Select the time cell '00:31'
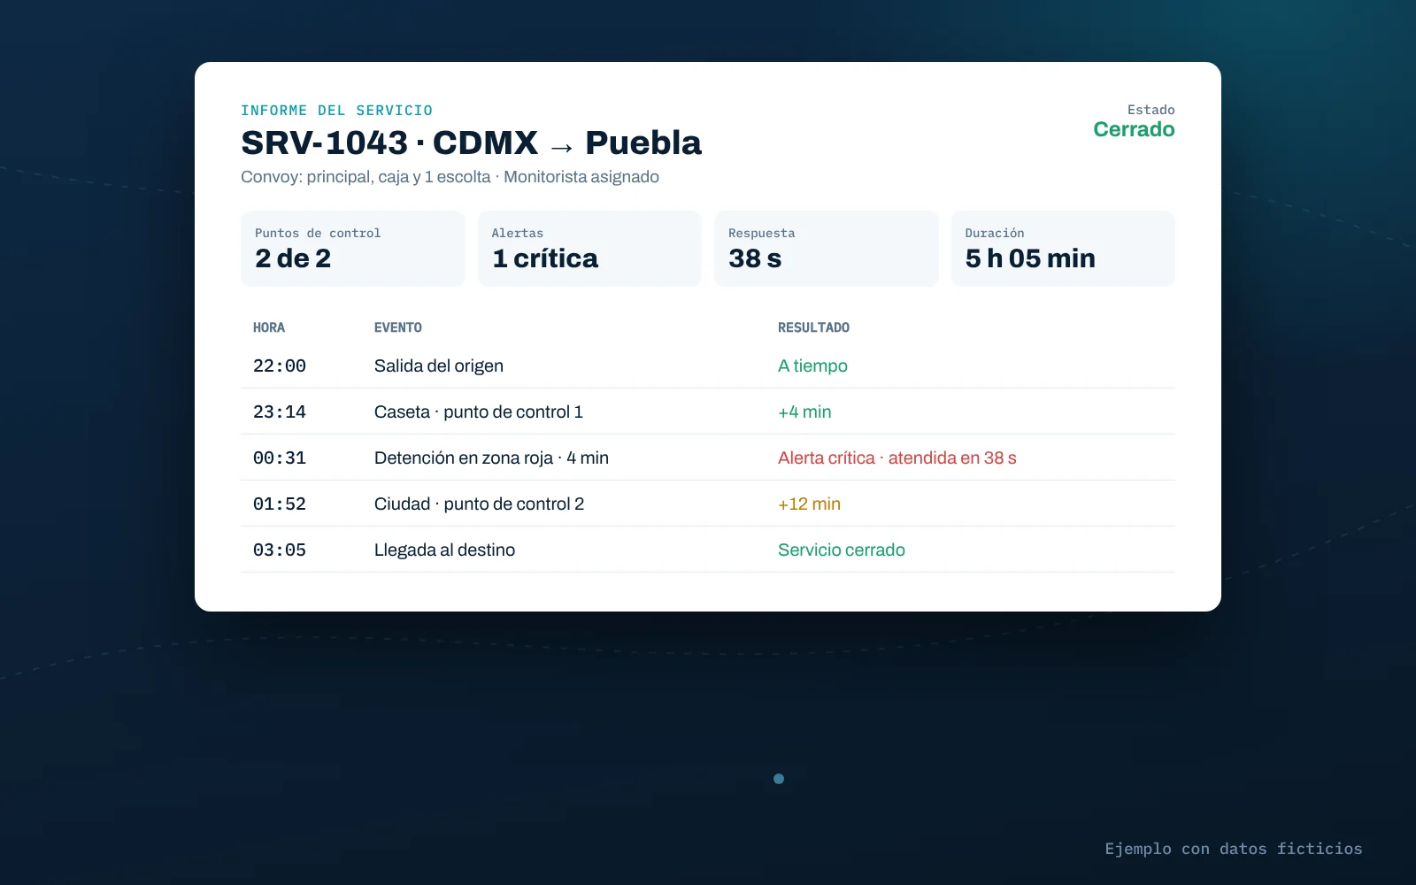Image resolution: width=1416 pixels, height=885 pixels. 280,458
